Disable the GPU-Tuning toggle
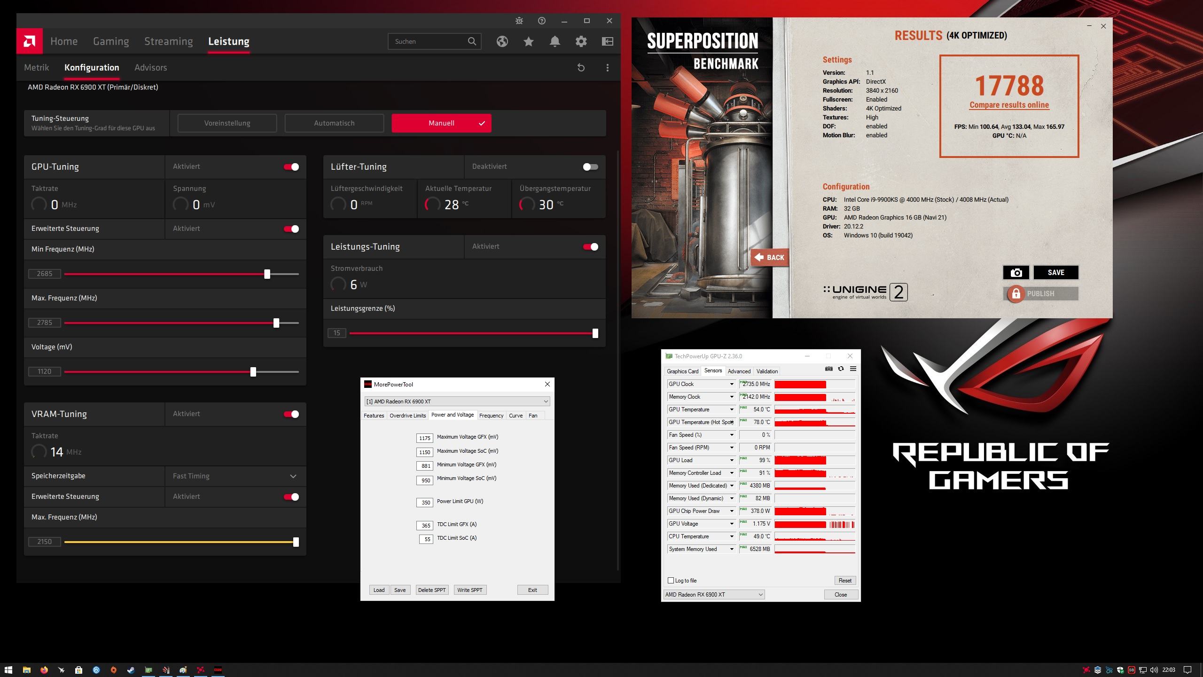Viewport: 1203px width, 677px height. click(291, 167)
